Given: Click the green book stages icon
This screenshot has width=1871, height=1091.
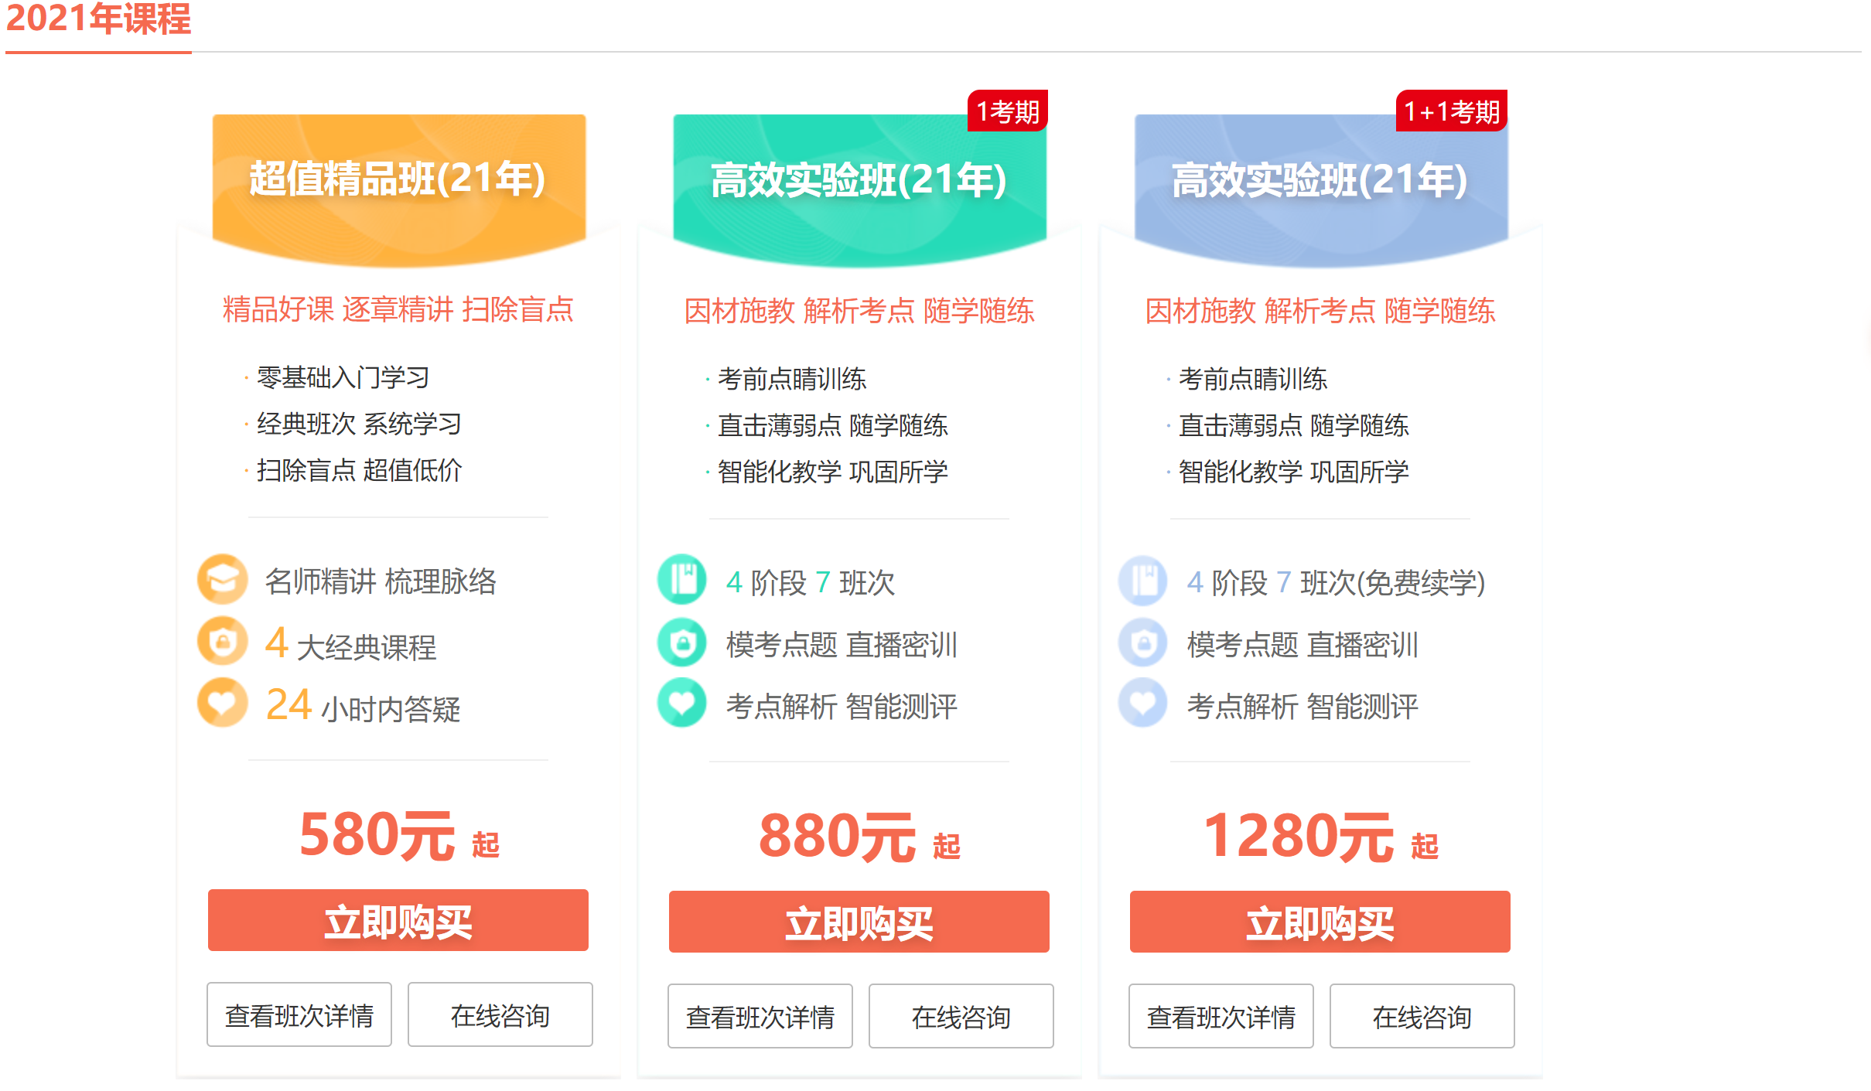Looking at the screenshot, I should 682,579.
